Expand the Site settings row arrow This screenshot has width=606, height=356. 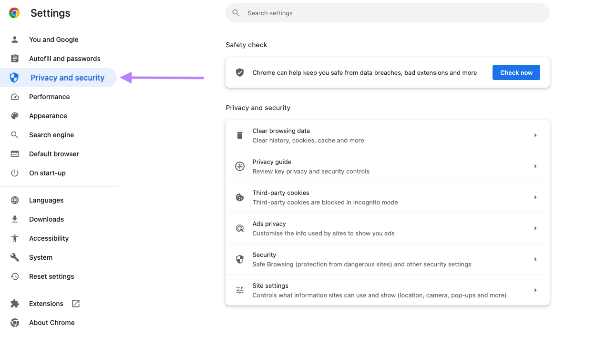(x=535, y=290)
